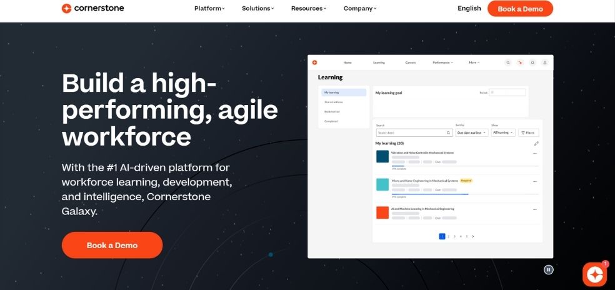Pause the hero animation with pause button
The image size is (615, 290).
pos(548,269)
